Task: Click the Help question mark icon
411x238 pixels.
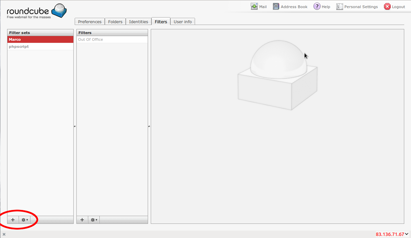Action: (317, 6)
